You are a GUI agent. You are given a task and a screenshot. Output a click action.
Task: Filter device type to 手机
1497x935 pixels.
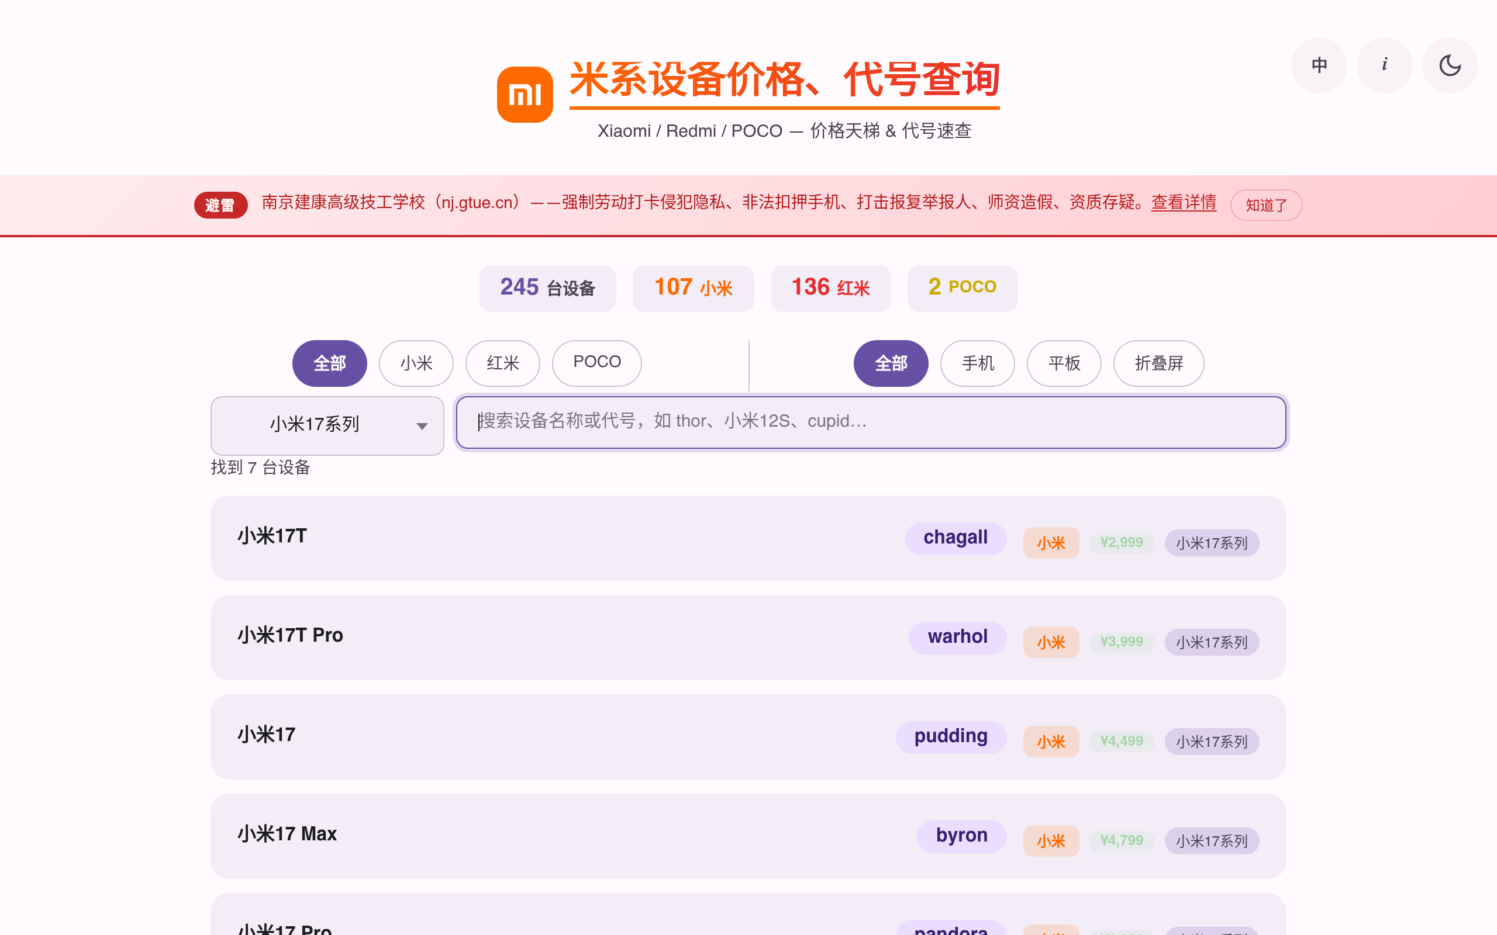click(x=977, y=363)
